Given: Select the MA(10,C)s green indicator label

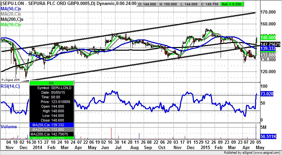Looking at the screenshot, I should pos(11,25).
